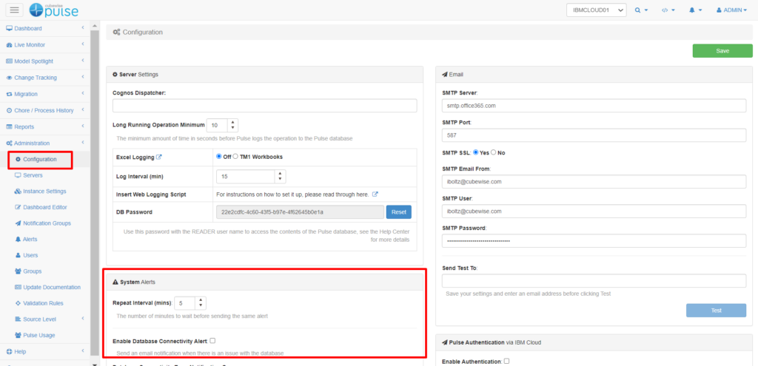This screenshot has height=366, width=758.
Task: Click the Send Test To input field
Action: pos(593,281)
